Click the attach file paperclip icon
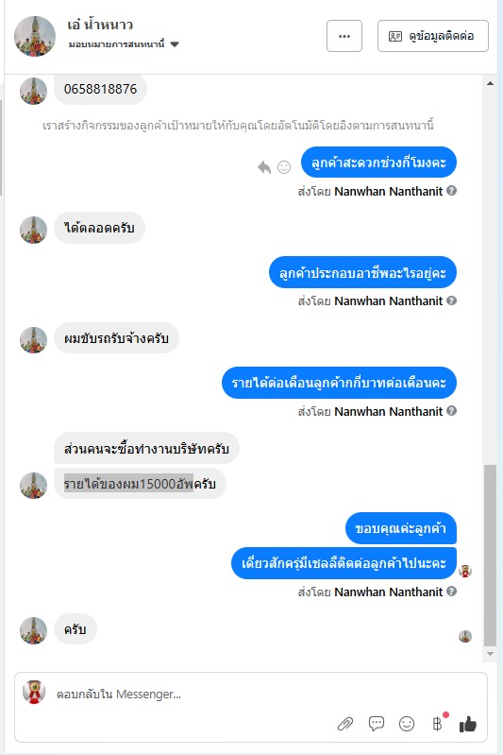503x755 pixels. point(345,724)
